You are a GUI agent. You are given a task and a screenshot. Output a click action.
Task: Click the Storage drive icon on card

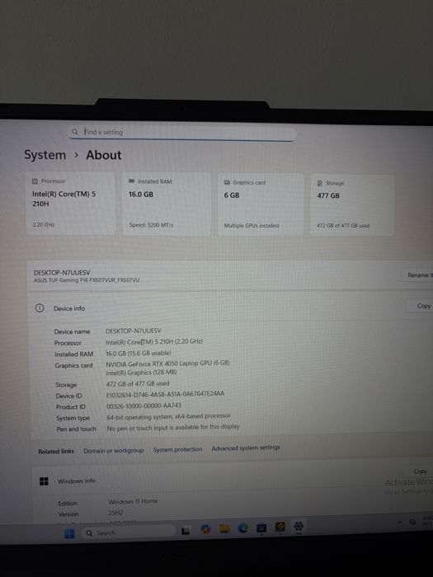pyautogui.click(x=320, y=183)
